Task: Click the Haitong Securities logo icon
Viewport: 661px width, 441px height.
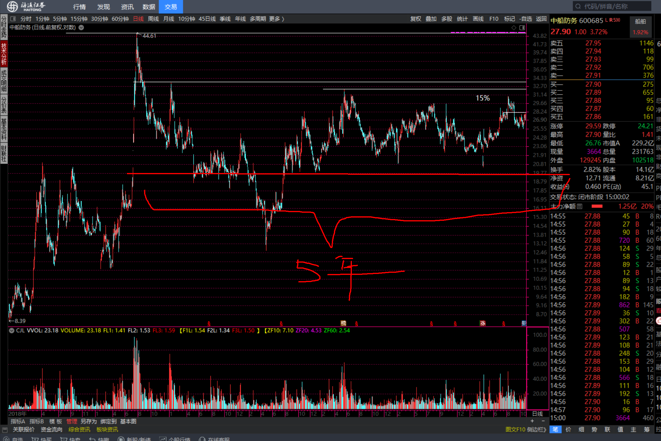Action: 12,6
